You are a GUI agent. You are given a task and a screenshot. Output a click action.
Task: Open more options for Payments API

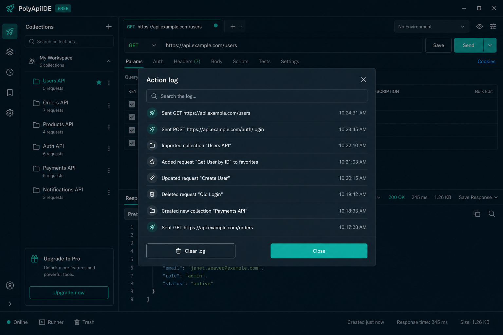pos(109,170)
